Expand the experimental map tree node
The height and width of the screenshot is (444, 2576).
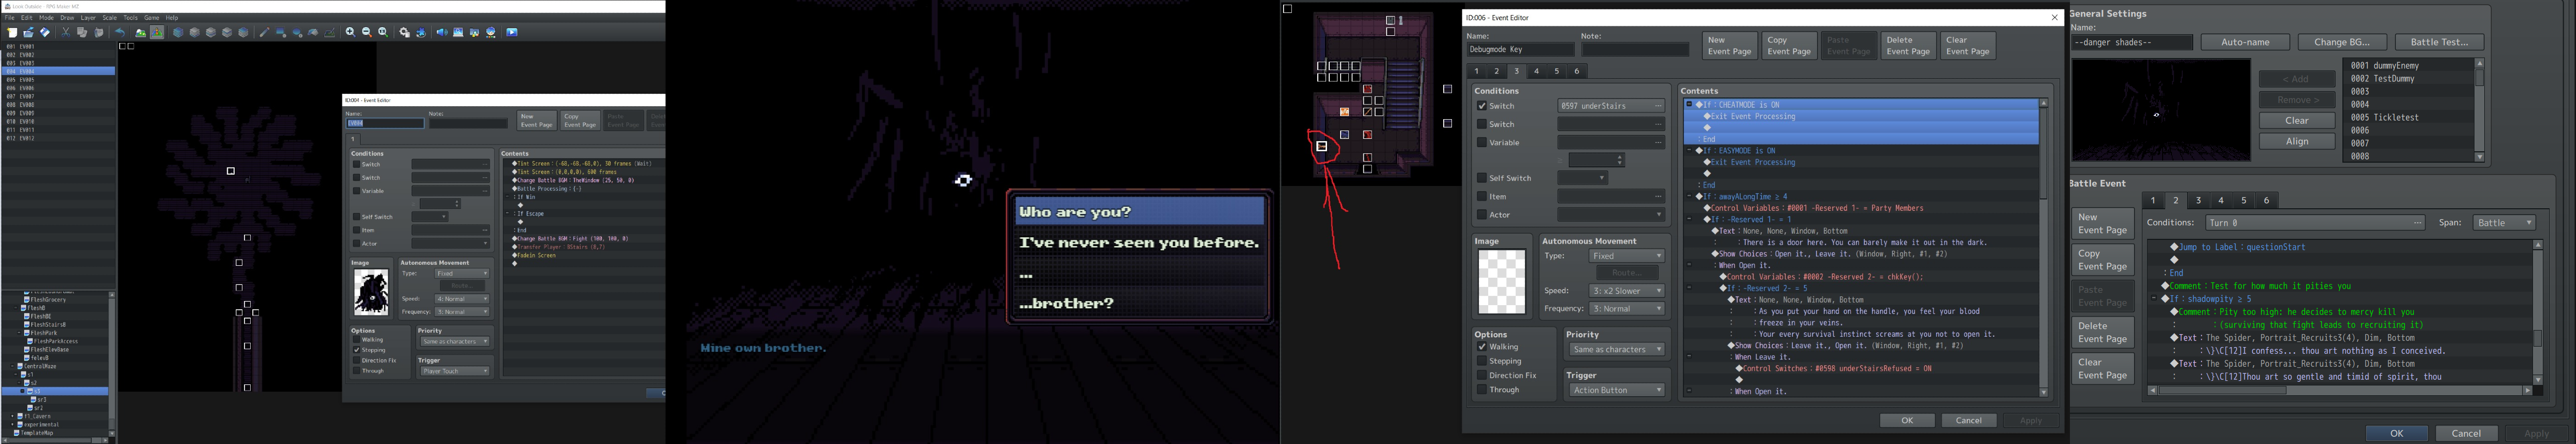click(12, 425)
